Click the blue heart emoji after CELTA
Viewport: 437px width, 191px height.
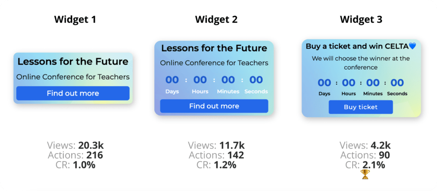[413, 46]
